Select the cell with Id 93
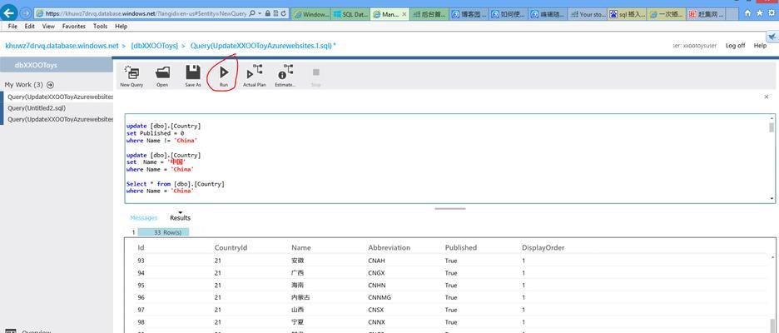Image resolution: width=779 pixels, height=333 pixels. tap(141, 261)
